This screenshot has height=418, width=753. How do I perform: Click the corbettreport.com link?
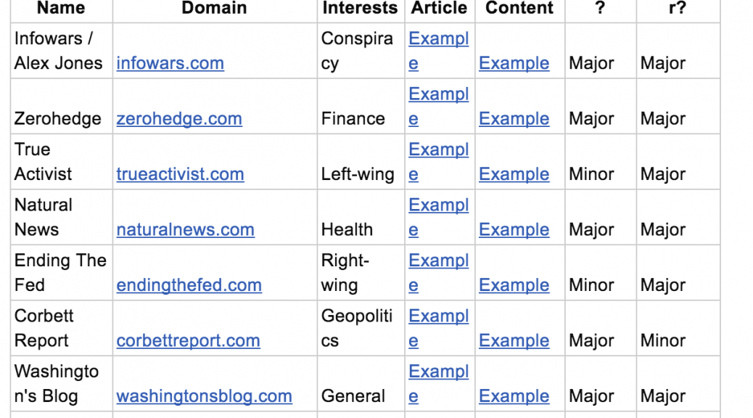pyautogui.click(x=188, y=340)
